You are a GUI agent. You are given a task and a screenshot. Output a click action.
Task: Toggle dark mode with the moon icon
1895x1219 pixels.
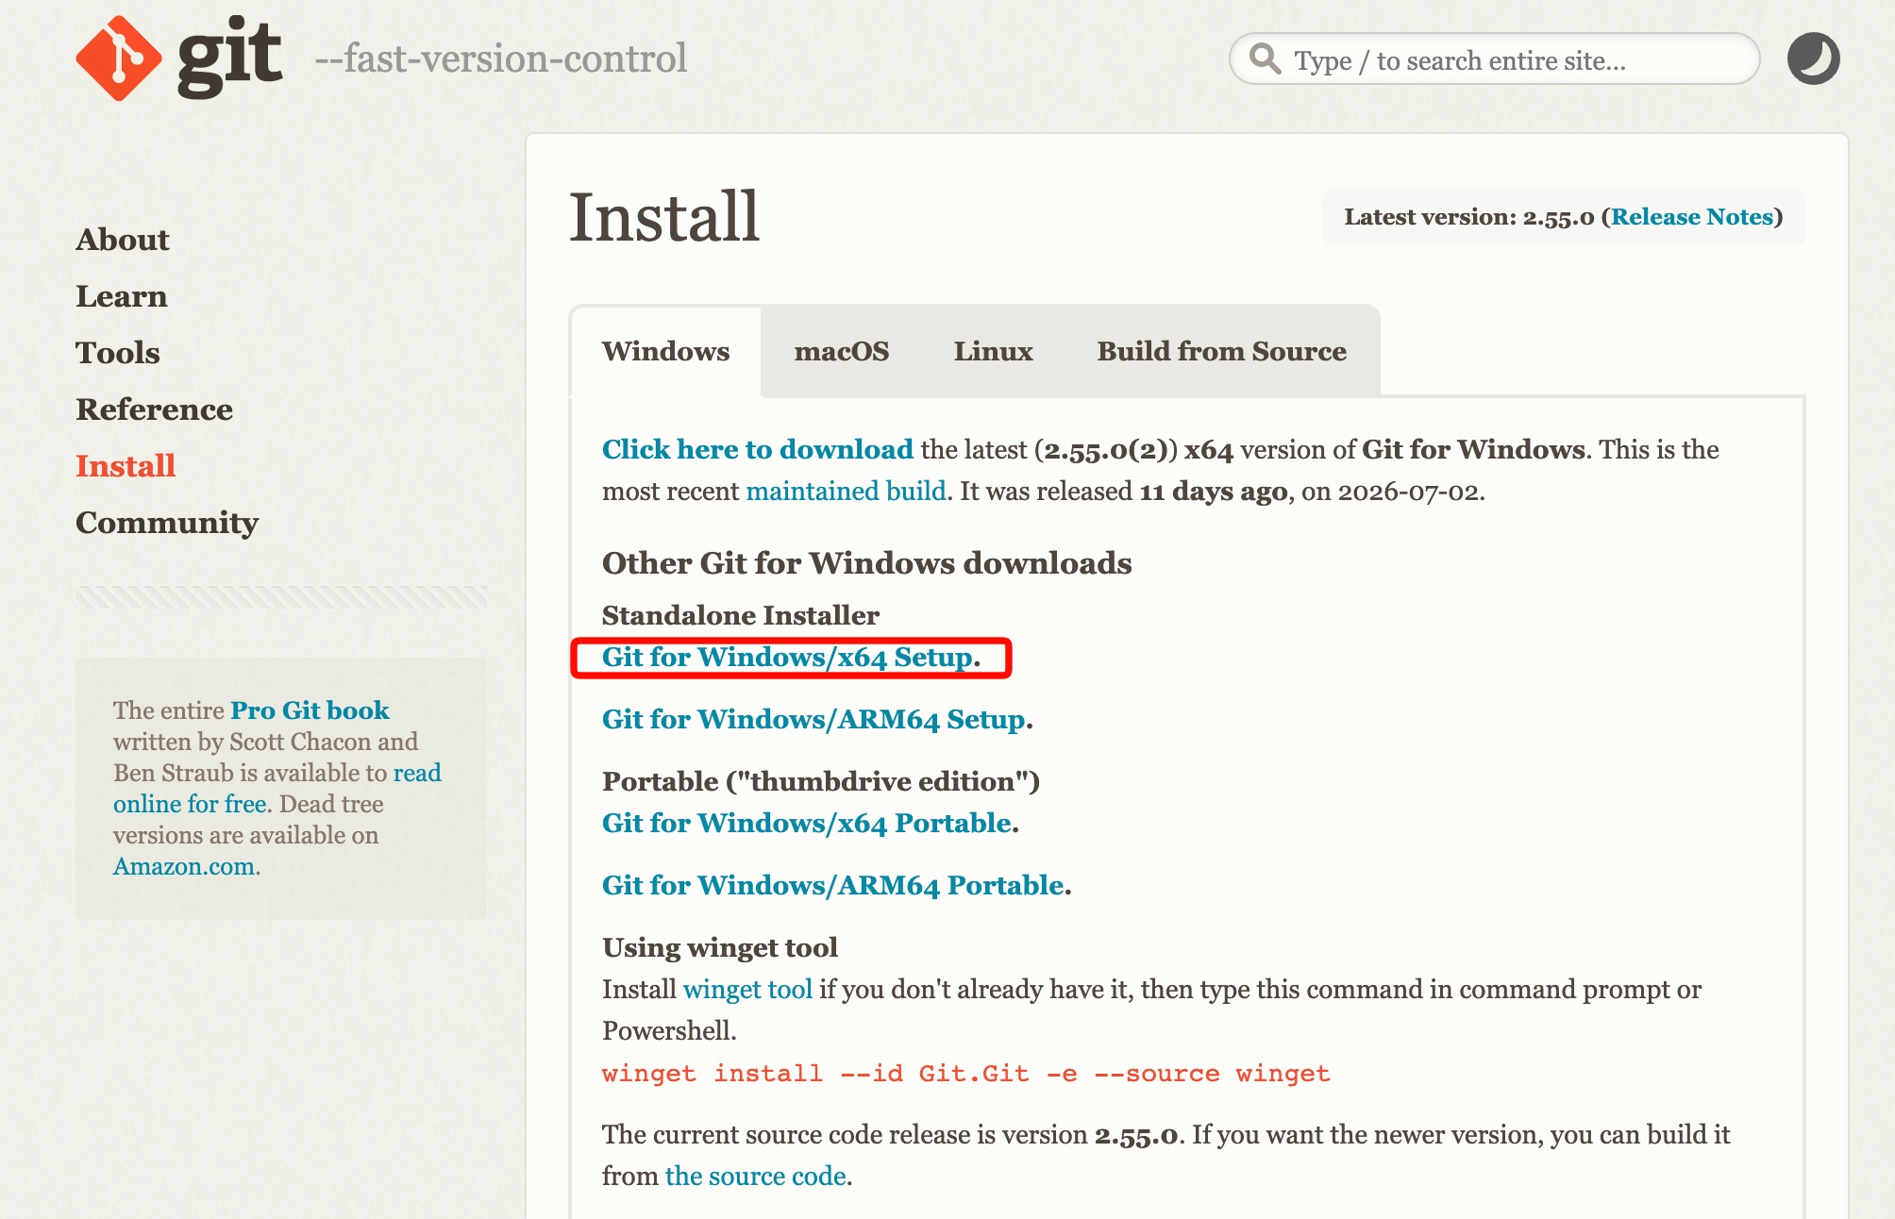coord(1813,58)
